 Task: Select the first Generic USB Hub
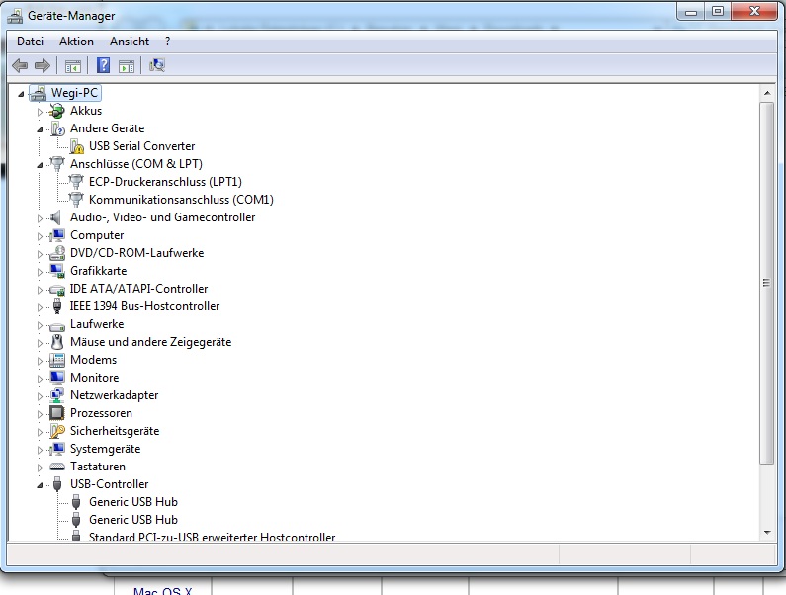click(133, 502)
